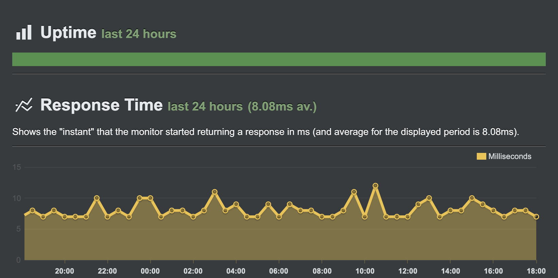The image size is (558, 278).
Task: Select the 10 ms peak point near 21:30
Action: (97, 198)
